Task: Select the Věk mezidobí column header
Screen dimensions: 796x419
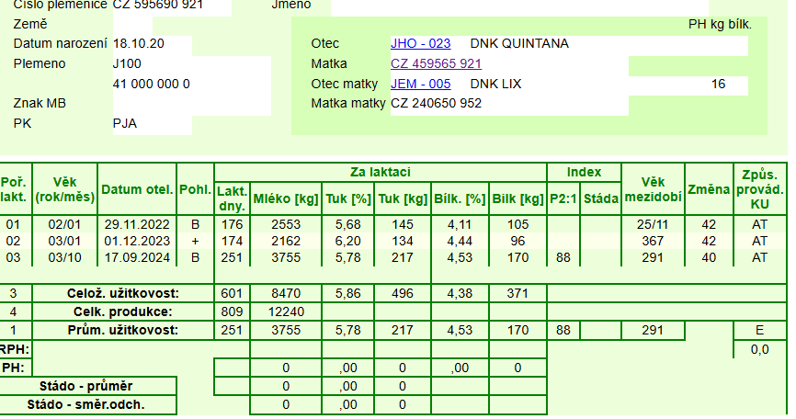Action: point(653,189)
